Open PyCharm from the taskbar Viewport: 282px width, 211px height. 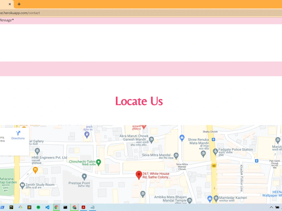click(x=11, y=207)
